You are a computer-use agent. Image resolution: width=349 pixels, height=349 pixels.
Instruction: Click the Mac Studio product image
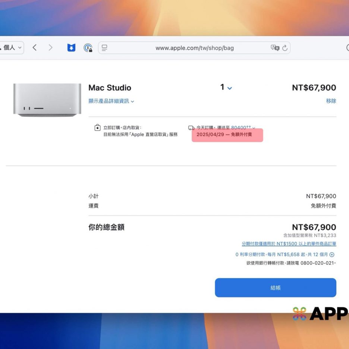(x=47, y=100)
